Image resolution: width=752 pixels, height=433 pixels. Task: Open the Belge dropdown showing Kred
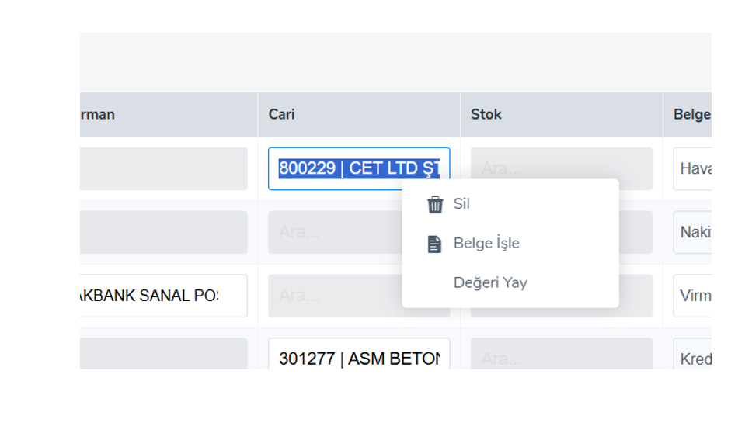click(693, 359)
